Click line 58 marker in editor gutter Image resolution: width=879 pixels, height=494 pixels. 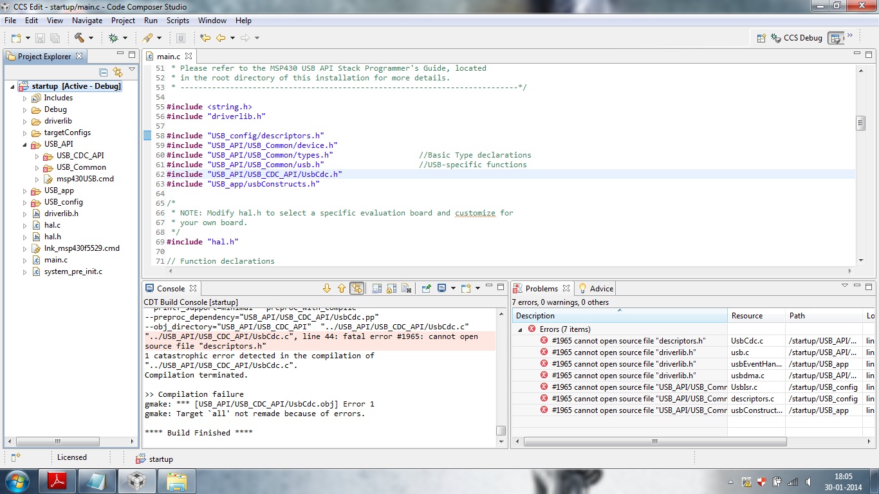(147, 136)
